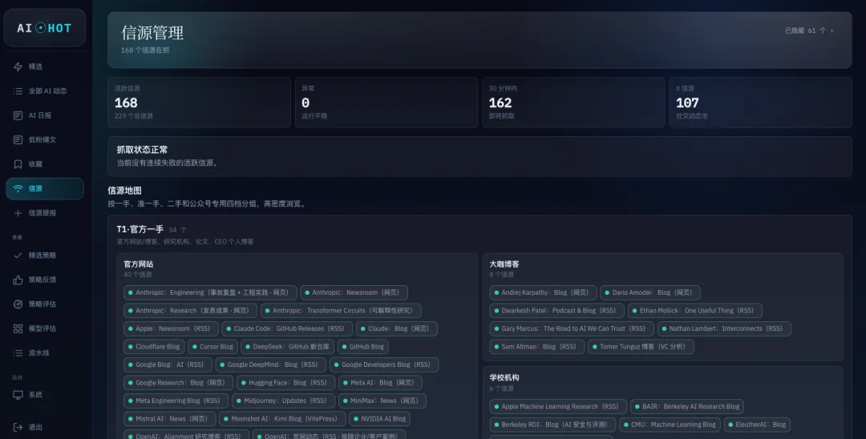The width and height of the screenshot is (866, 439).
Task: Open Tomer Tunguz 博客 chip
Action: [641, 347]
